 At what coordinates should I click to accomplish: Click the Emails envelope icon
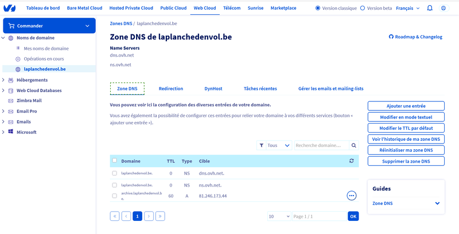coord(11,122)
